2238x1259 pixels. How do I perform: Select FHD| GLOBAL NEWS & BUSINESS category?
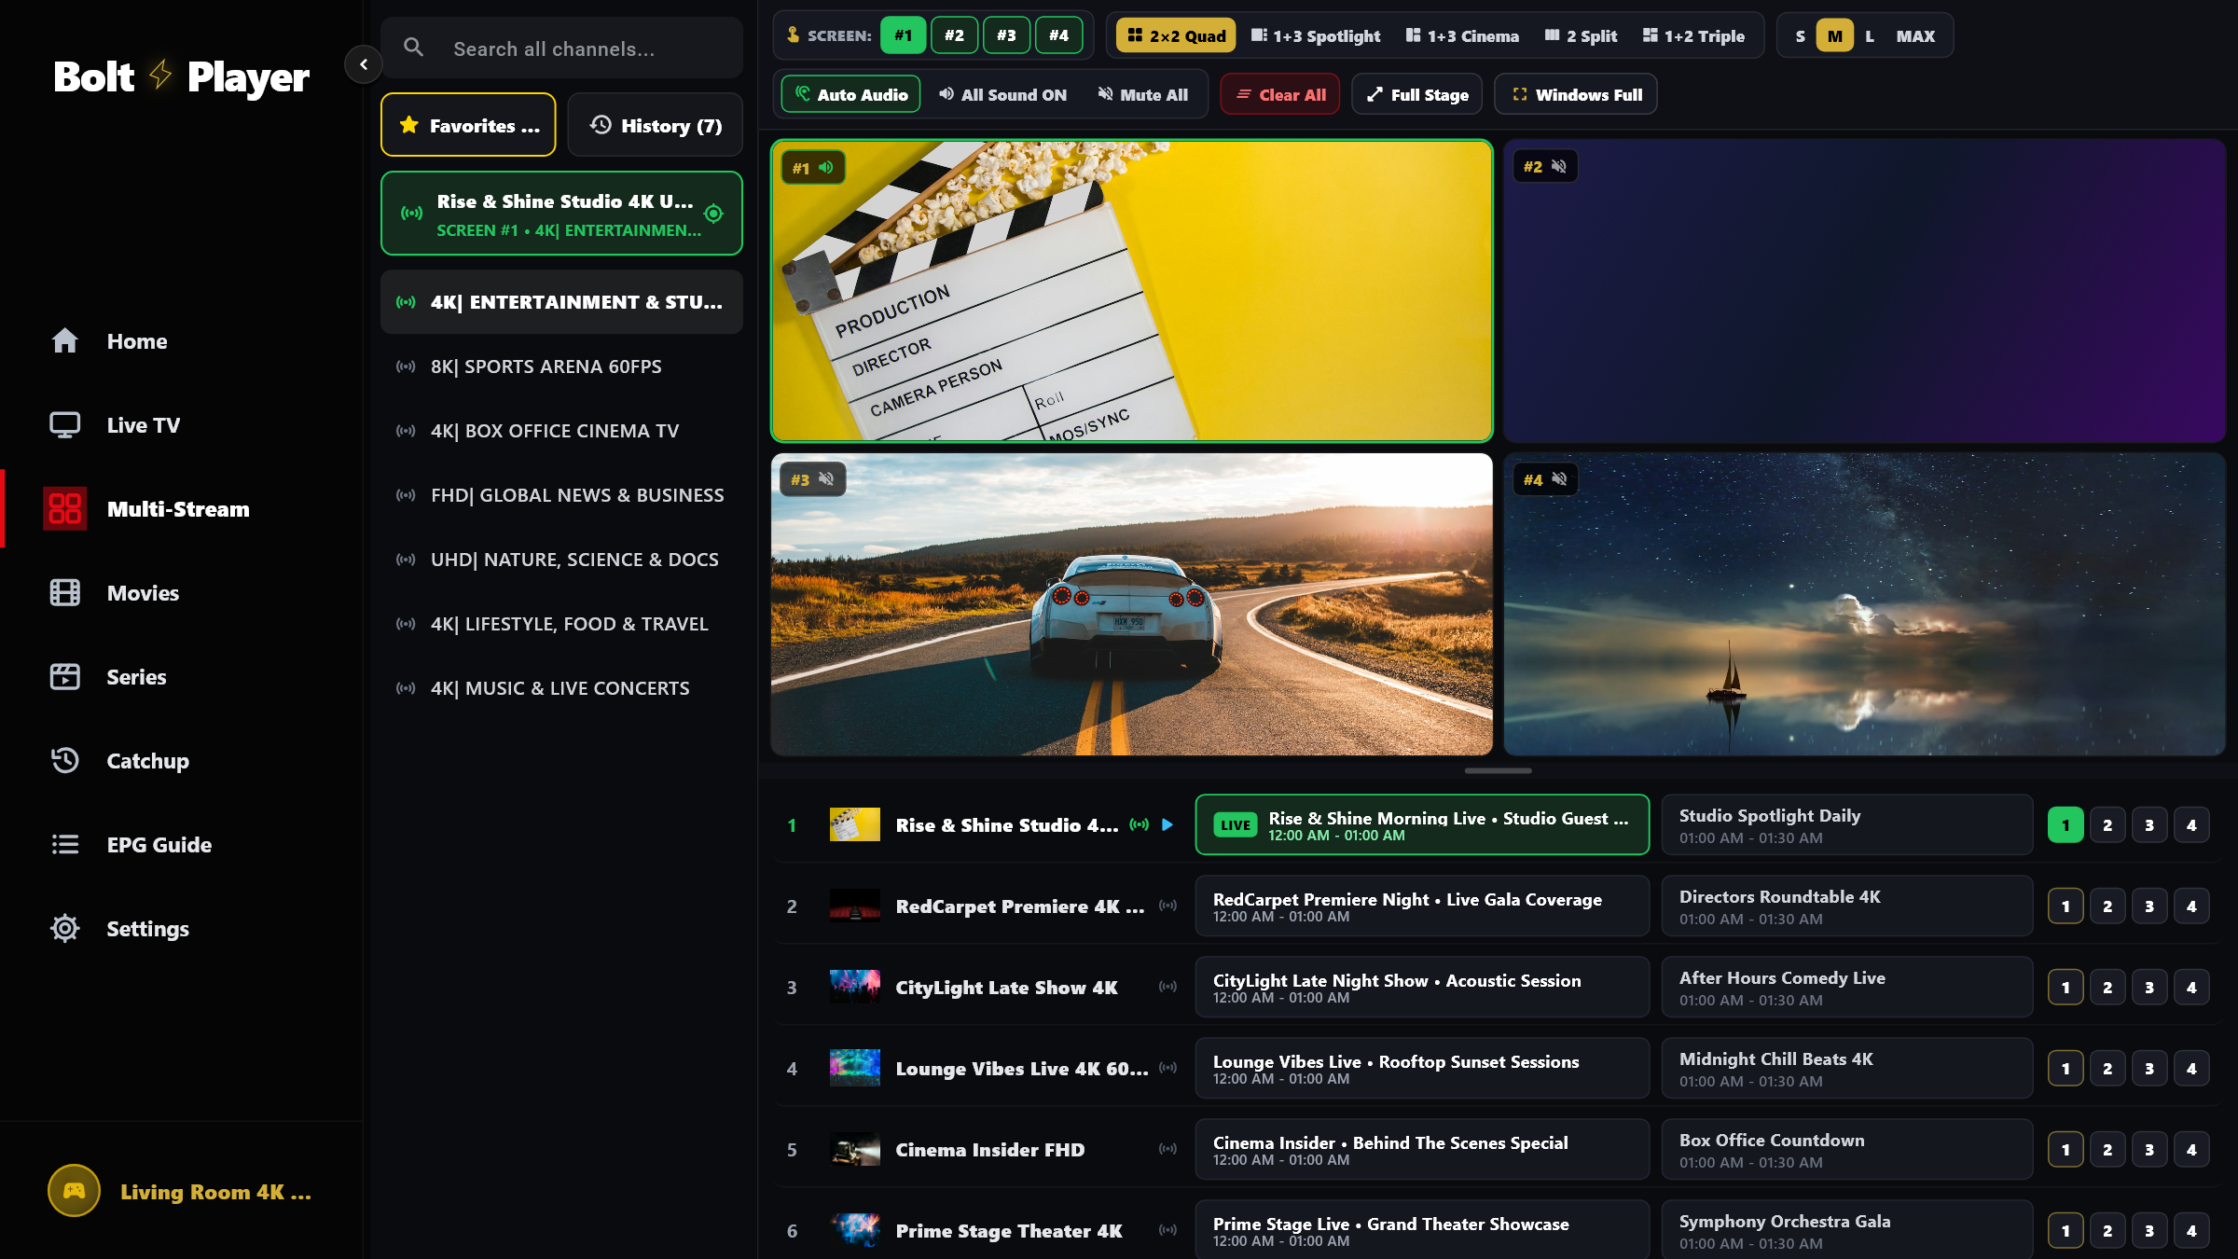(x=561, y=495)
